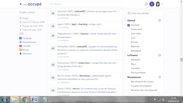Enable the Suivi filter checkbox
Screen dimensions: 183x103
[129, 38]
